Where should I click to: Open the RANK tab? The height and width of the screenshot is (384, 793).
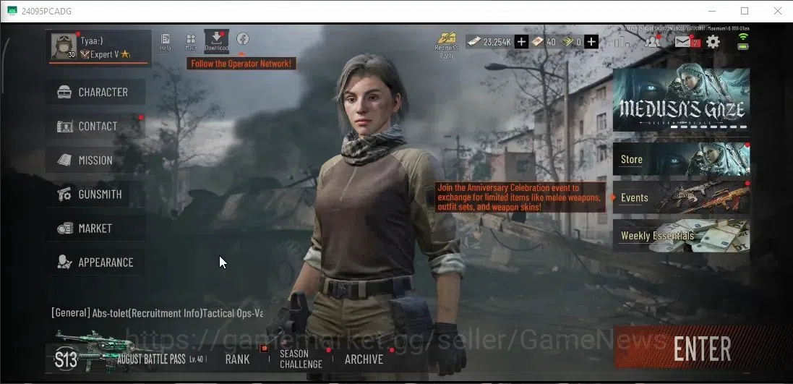tap(238, 359)
